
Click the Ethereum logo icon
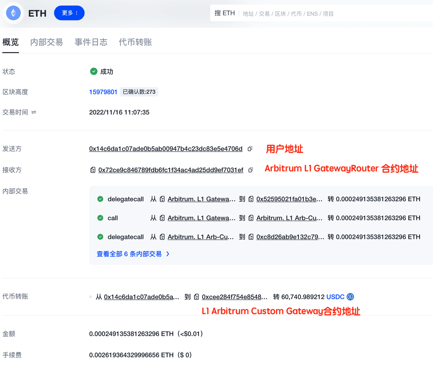pyautogui.click(x=14, y=13)
